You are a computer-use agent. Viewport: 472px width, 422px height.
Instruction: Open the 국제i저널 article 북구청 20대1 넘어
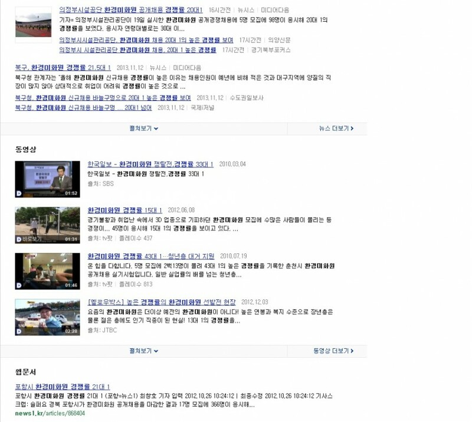pos(83,108)
